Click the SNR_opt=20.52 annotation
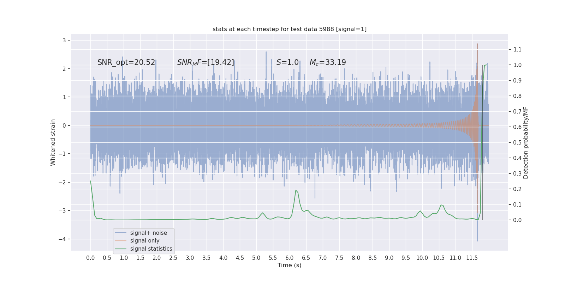The width and height of the screenshot is (565, 282). (126, 62)
